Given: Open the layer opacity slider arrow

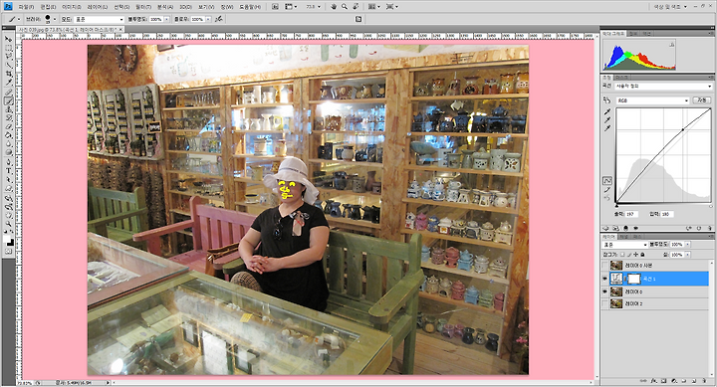Looking at the screenshot, I should coord(687,245).
